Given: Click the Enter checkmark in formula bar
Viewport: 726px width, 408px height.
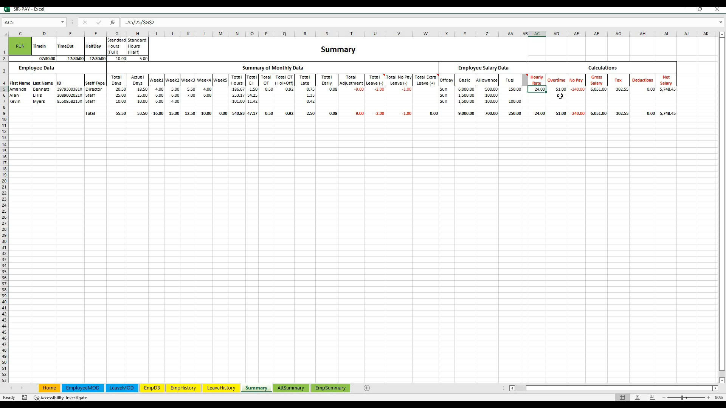Looking at the screenshot, I should tap(99, 22).
